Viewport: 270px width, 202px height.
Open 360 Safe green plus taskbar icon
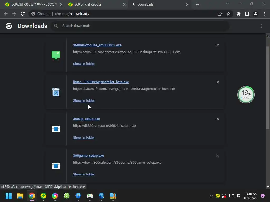[44, 196]
